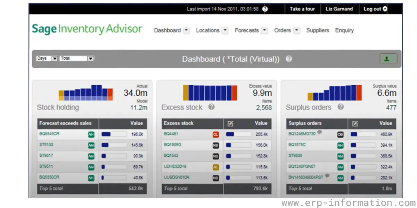The height and width of the screenshot is (208, 417).
Task: Click the AH badge on BQ5549CR row
Action: pos(91,135)
